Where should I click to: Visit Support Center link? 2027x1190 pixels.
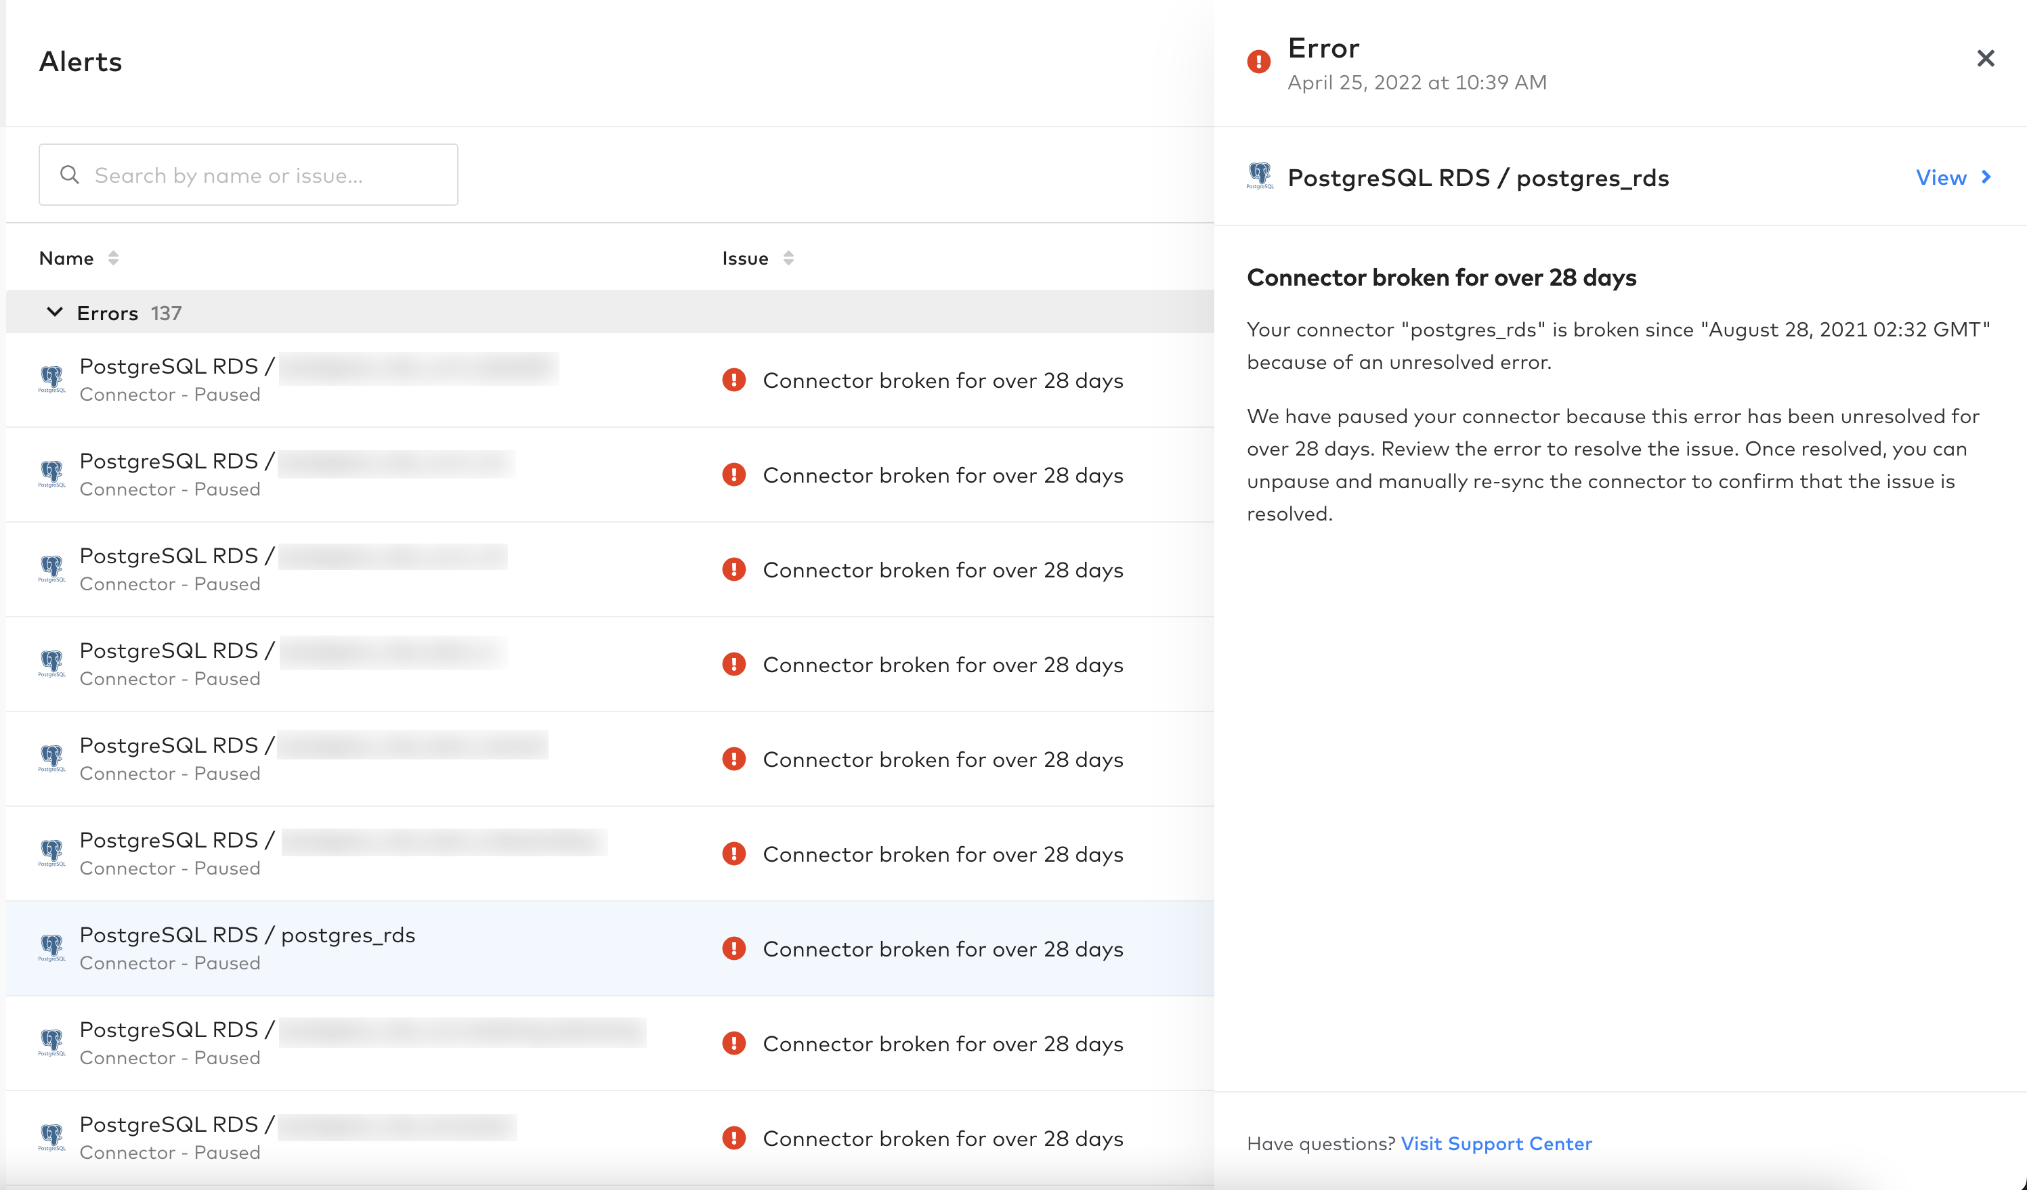tap(1496, 1143)
